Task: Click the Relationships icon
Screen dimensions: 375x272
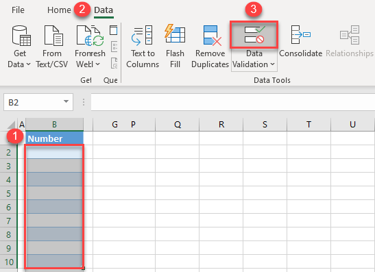Action: pos(350,35)
